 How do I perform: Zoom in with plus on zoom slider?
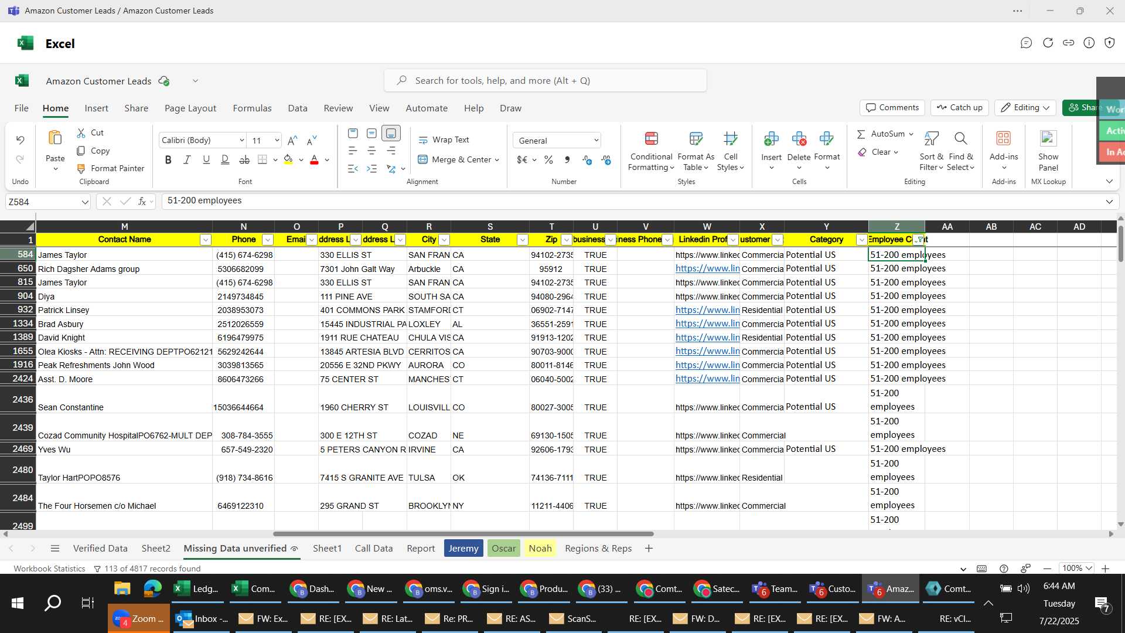tap(1105, 569)
